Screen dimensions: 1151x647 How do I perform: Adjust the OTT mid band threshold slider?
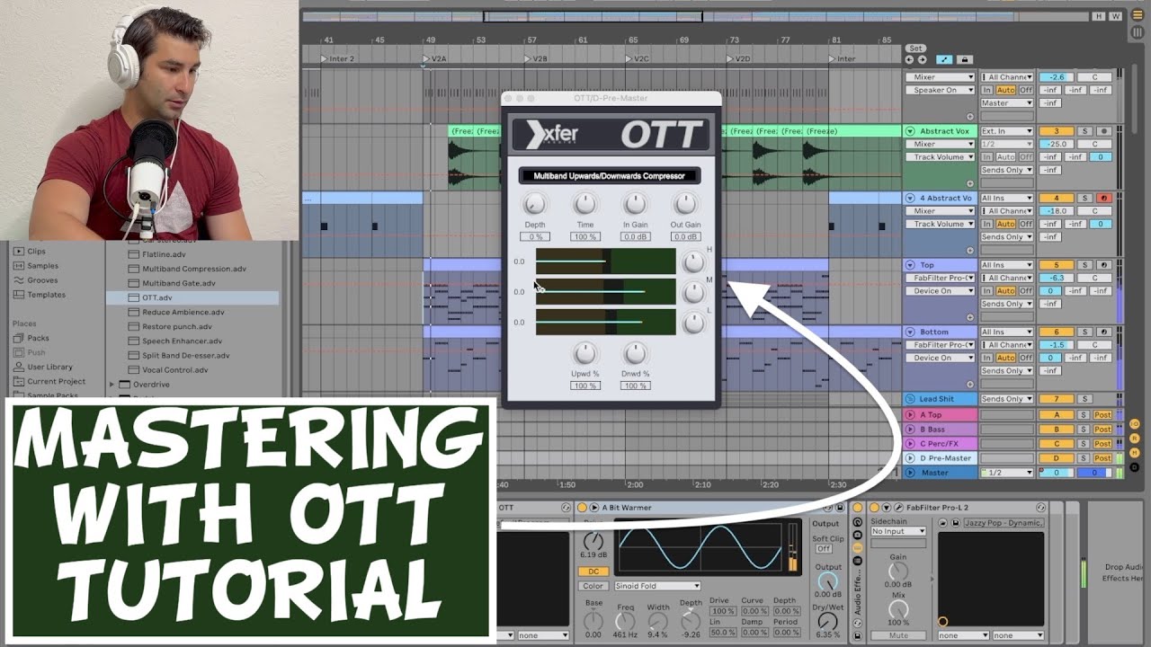[x=605, y=291]
